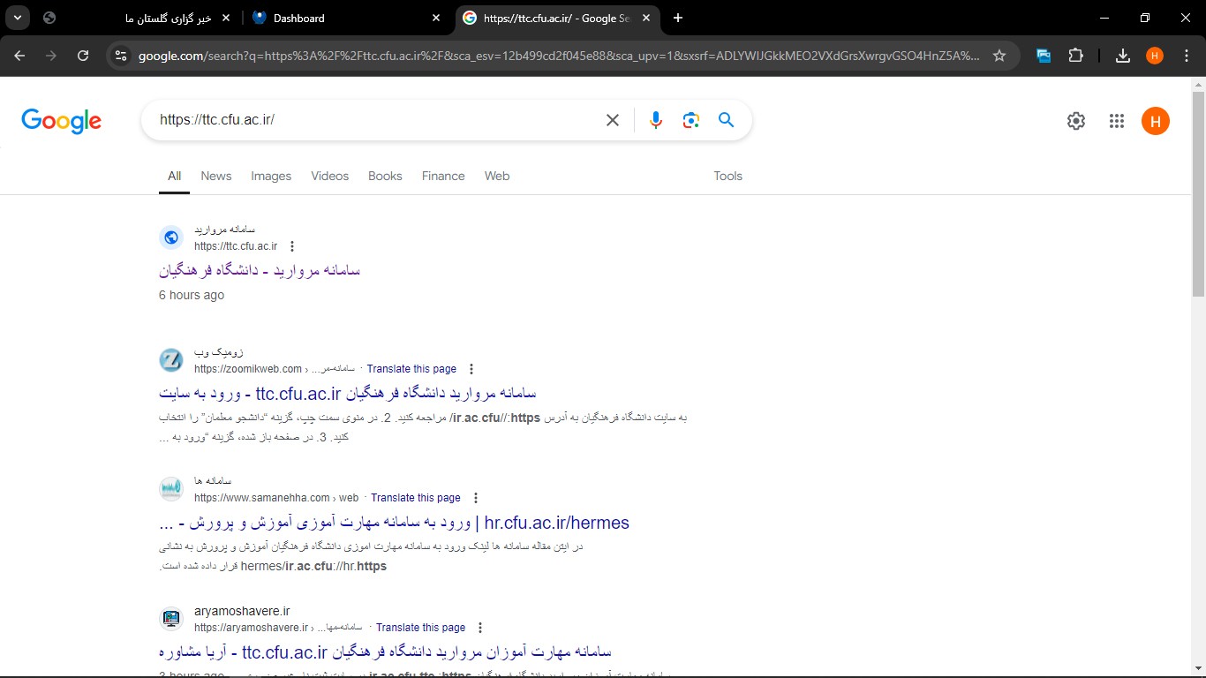Open the search Tools options
Viewport: 1206px width, 678px height.
pyautogui.click(x=728, y=176)
